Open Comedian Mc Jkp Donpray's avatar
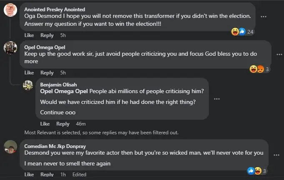Viewport: 284px width, 180px height. click(x=10, y=147)
